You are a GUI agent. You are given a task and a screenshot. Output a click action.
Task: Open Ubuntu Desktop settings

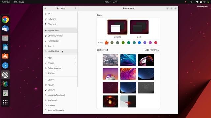[60, 36]
